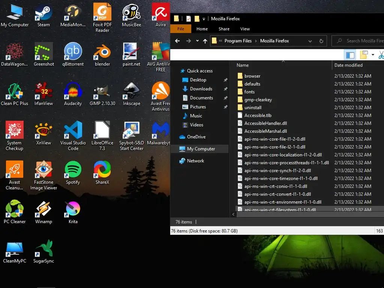Select the MusicBee desktop icon
Image resolution: width=384 pixels, height=288 pixels.
131,15
